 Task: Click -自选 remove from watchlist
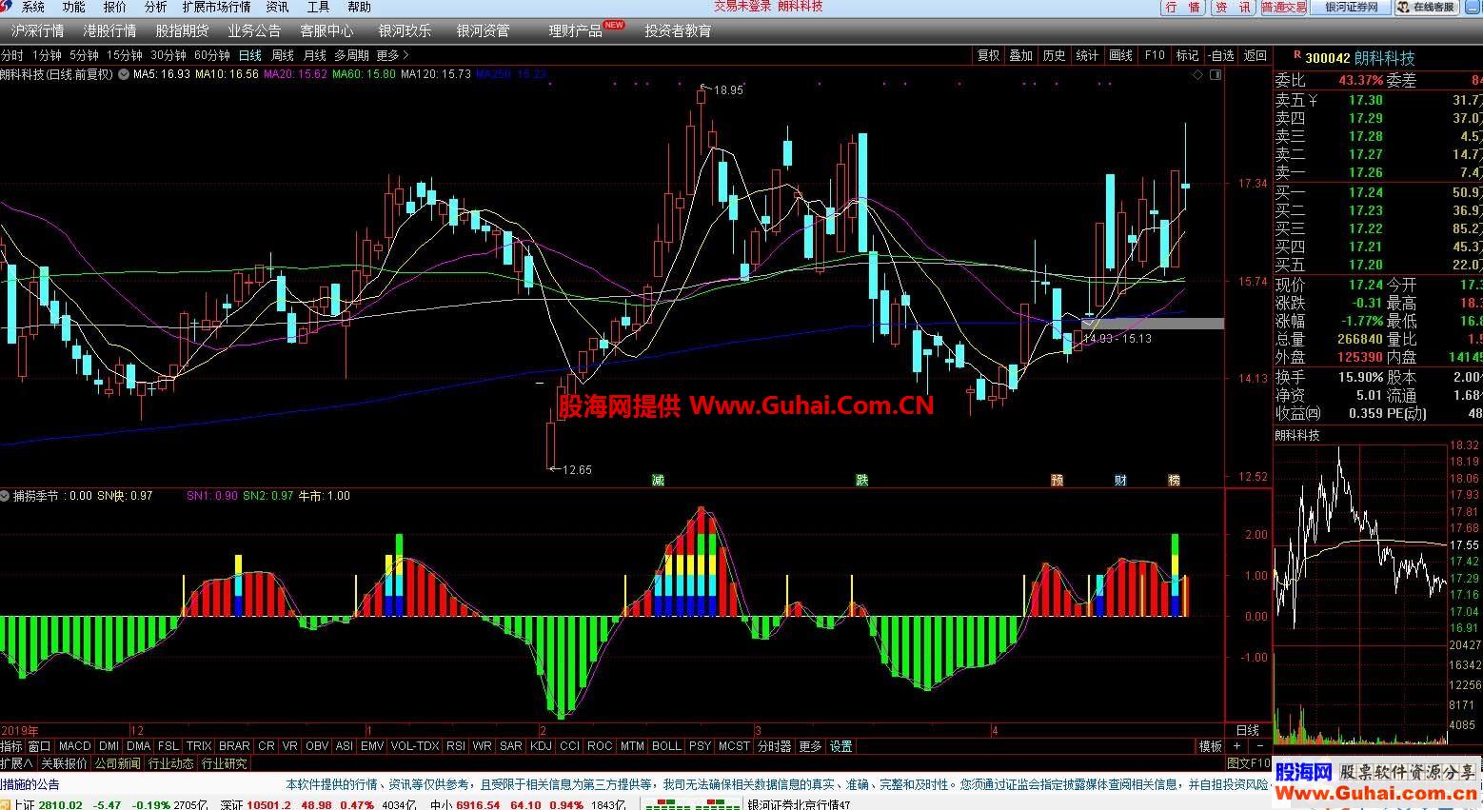tap(1221, 55)
